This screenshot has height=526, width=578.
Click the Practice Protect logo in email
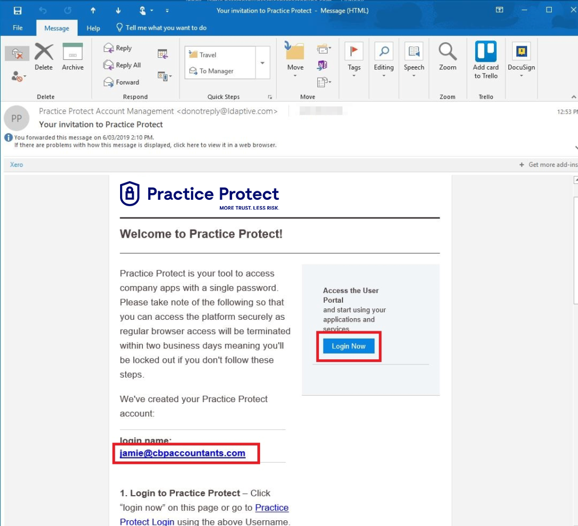[200, 195]
